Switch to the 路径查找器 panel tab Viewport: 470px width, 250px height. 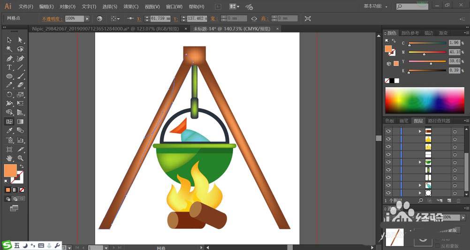click(439, 121)
